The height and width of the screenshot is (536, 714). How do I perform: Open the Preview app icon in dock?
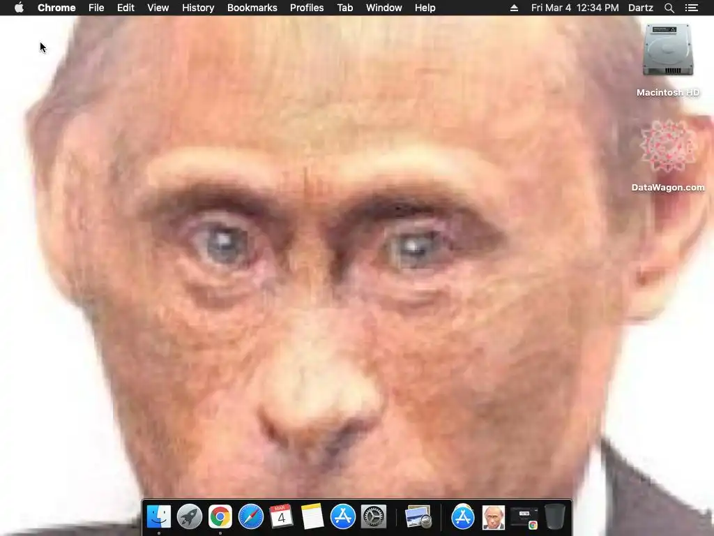point(418,516)
